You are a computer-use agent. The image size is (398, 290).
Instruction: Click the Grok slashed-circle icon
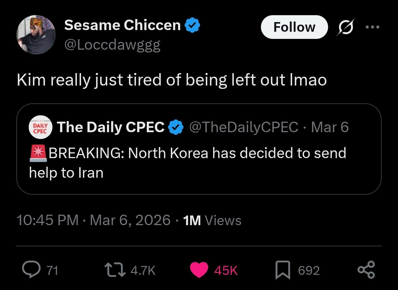[x=345, y=27]
